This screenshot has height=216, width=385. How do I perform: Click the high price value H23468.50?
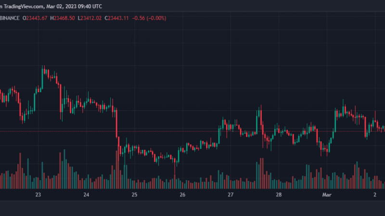(x=63, y=18)
